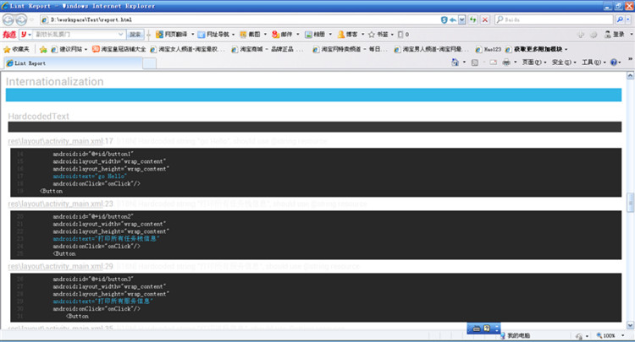Viewport: 635px width, 342px height.
Task: Click the Internationalization category heading
Action: click(55, 82)
